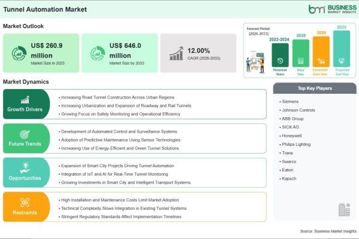Viewport: 359px width, 239px height.
Task: Click the bar chart icon above Growth Drivers
Action: (25, 100)
